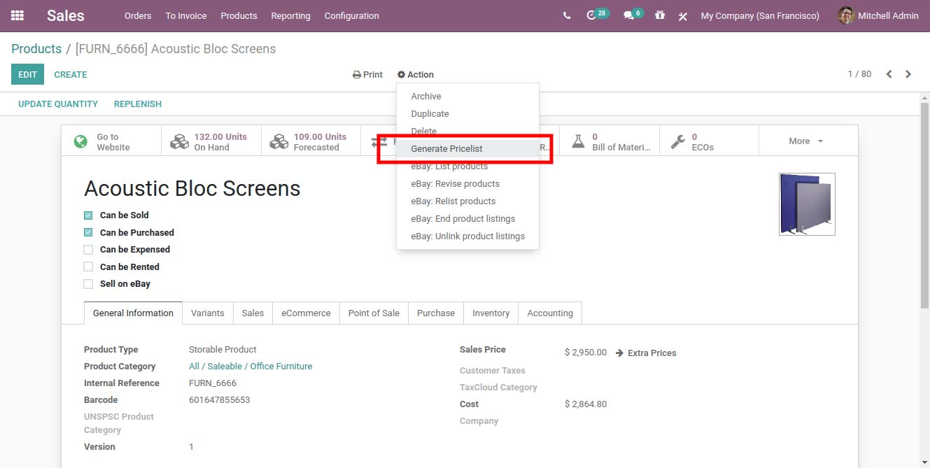
Task: Expand the More stat buttons dropdown
Action: [x=808, y=141]
